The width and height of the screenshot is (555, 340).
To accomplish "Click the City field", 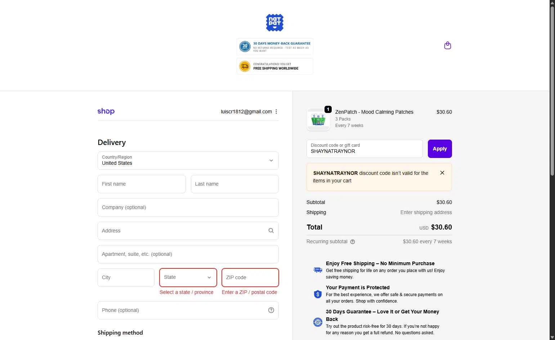I will pyautogui.click(x=126, y=277).
